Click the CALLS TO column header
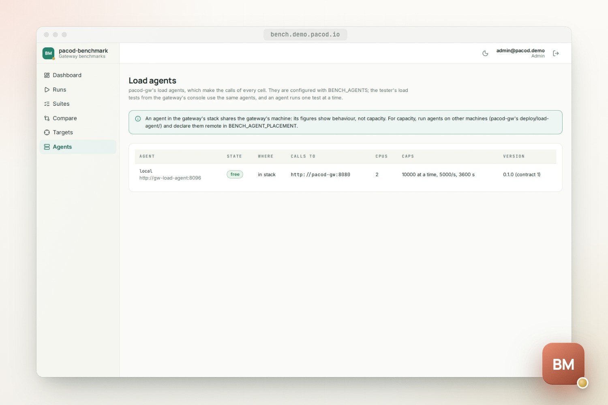Viewport: 608px width, 405px height. point(303,156)
